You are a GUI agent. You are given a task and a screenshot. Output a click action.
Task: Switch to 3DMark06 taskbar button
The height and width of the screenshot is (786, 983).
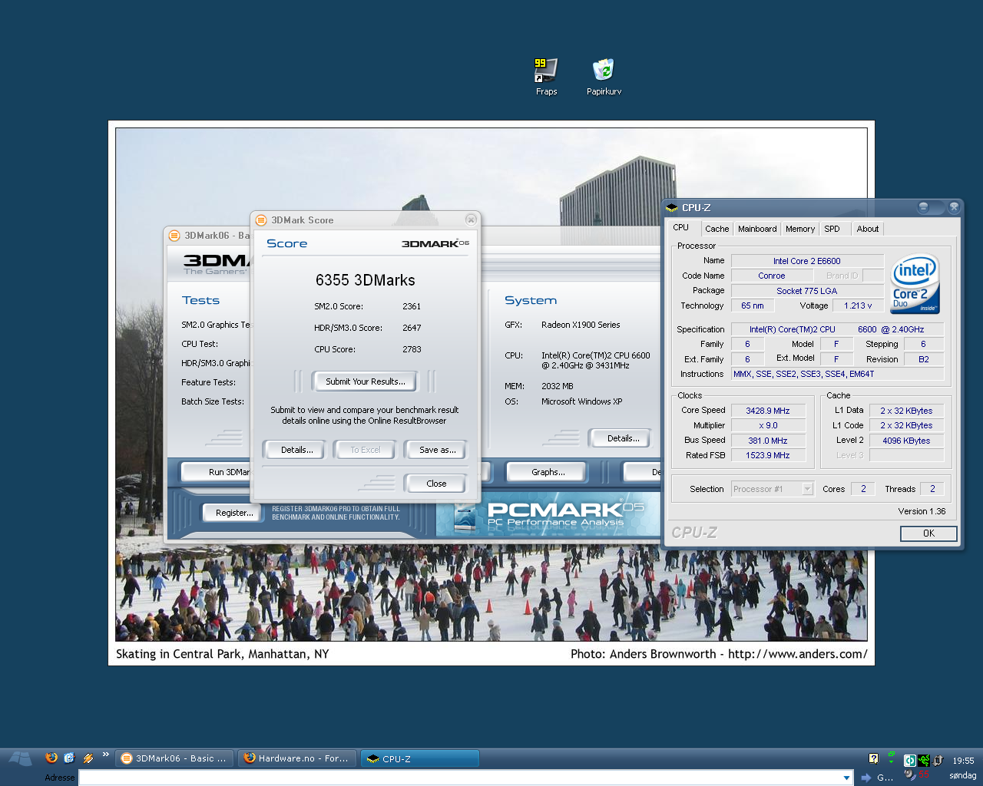pyautogui.click(x=175, y=758)
